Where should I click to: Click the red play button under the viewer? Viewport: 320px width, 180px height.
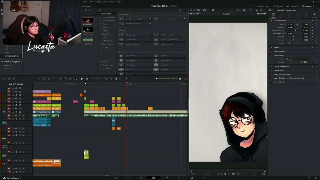point(229,174)
